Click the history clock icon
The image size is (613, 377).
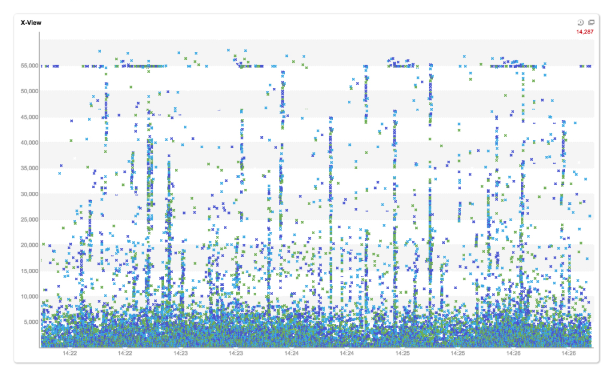580,22
